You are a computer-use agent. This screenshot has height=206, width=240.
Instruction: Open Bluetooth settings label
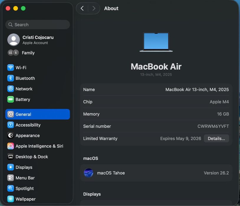point(25,78)
